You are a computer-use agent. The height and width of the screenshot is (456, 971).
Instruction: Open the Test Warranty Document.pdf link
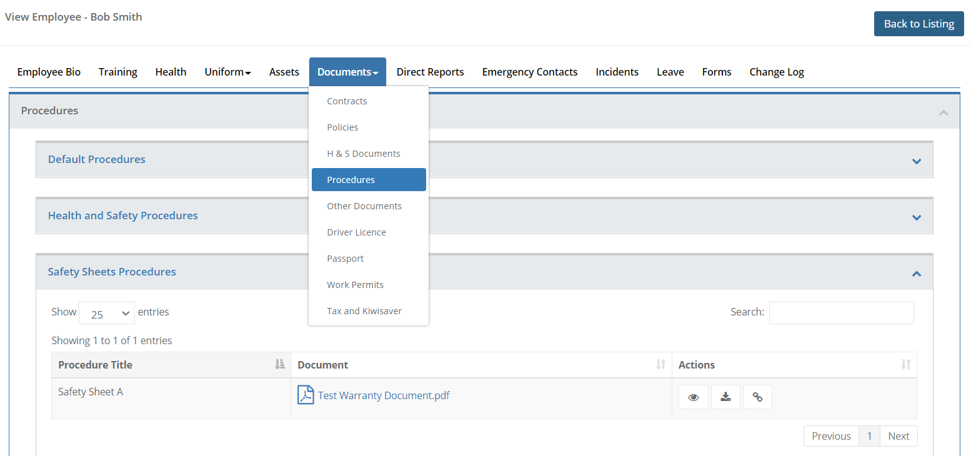[384, 395]
